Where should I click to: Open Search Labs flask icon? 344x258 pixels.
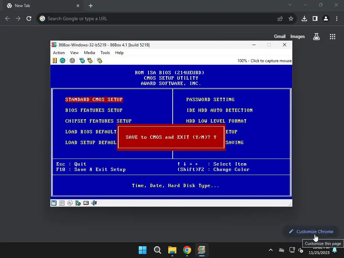[x=316, y=36]
